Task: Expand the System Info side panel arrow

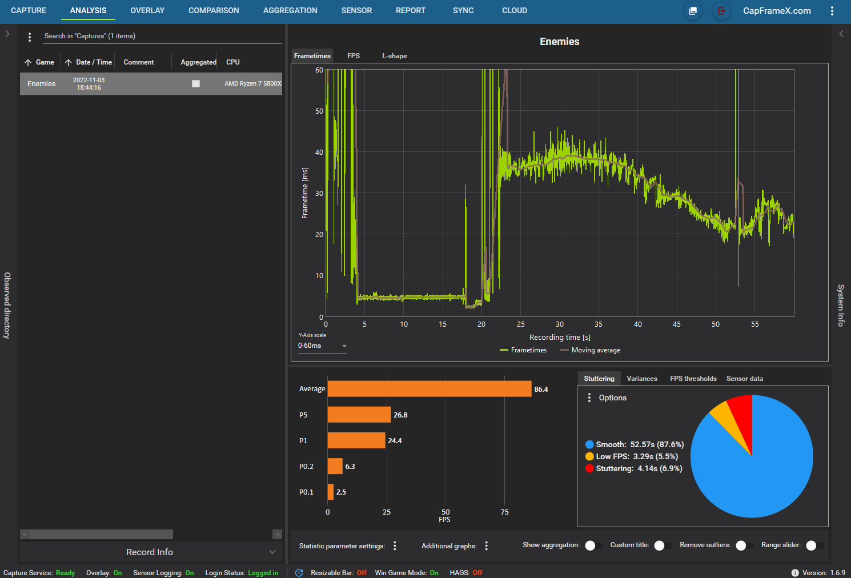Action: click(841, 34)
